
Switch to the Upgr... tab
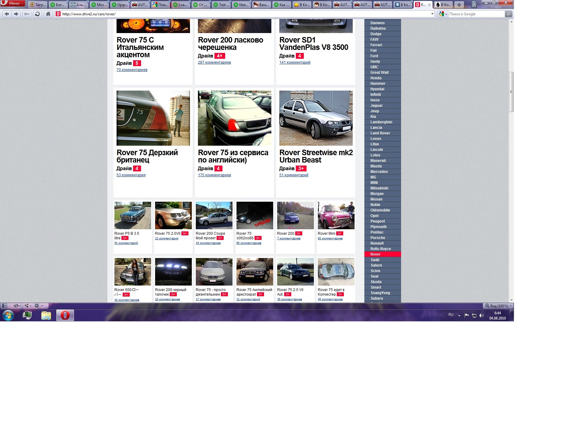[x=120, y=5]
